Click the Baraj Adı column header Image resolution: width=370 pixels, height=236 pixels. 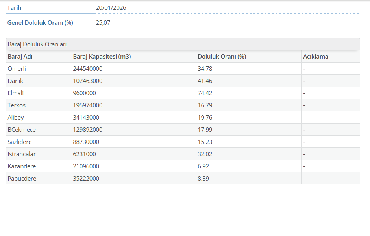[20, 57]
